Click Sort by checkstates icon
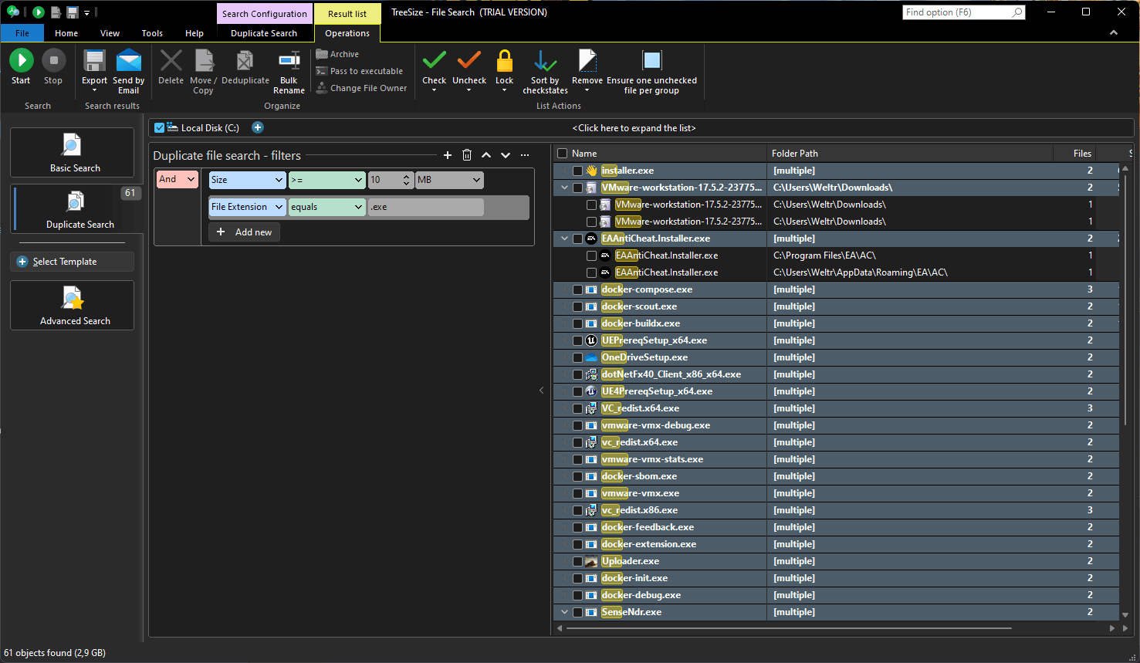The image size is (1140, 663). click(545, 61)
